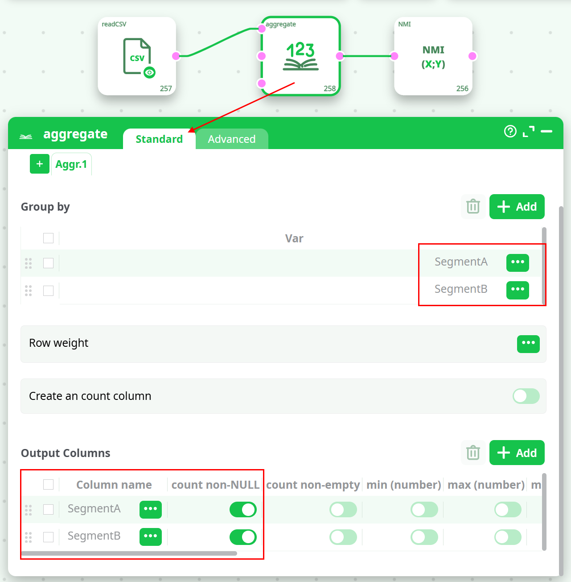Click the Output Columns trash delete icon
The height and width of the screenshot is (582, 571).
click(473, 453)
